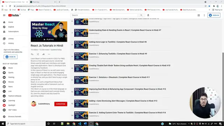The width and height of the screenshot is (224, 126).
Task: Shuffle the playlist with shuffle icon
Action: [x=38, y=54]
